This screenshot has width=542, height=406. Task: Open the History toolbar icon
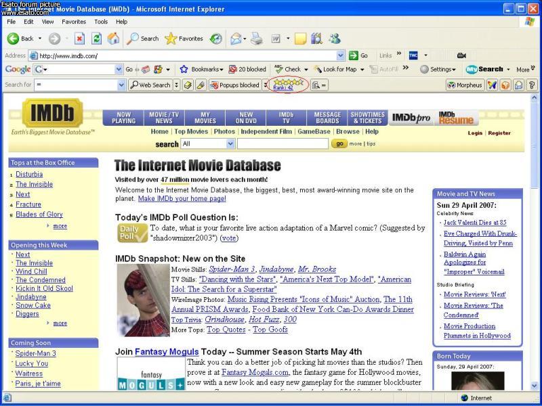coord(216,39)
